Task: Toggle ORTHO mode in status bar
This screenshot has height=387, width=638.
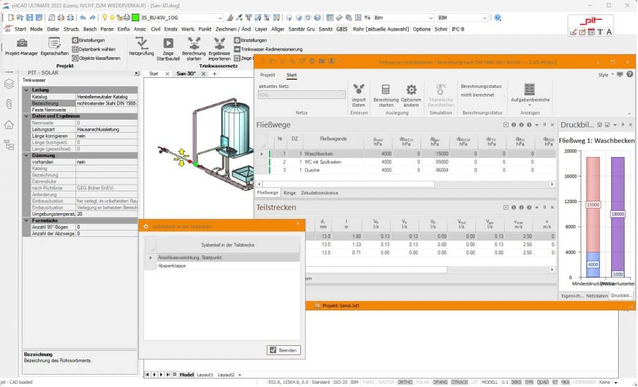Action: coord(405,382)
